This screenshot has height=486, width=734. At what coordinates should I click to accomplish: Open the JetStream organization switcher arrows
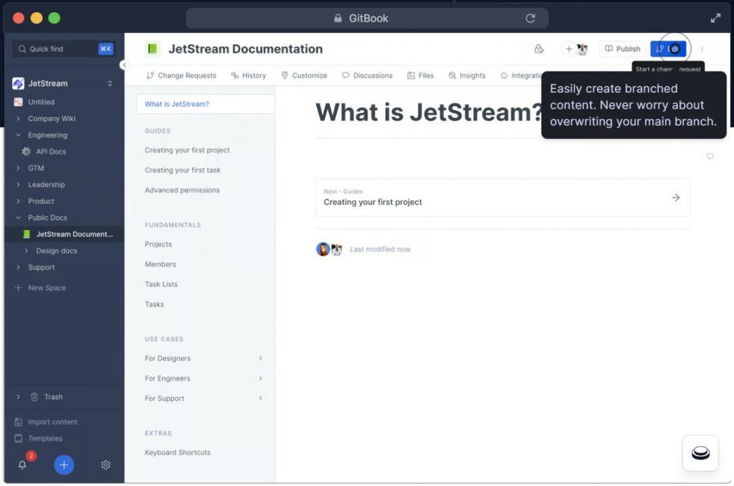(109, 83)
